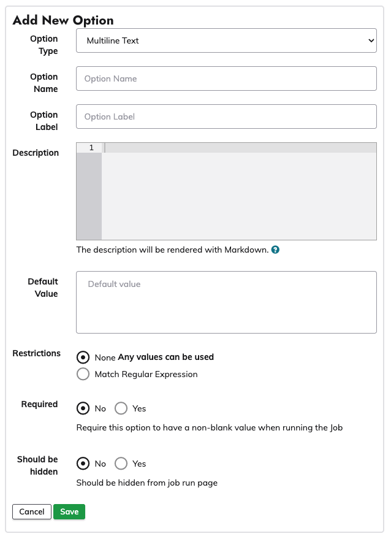
Task: Select 'Multiline Text' in Option Type
Action: point(226,40)
